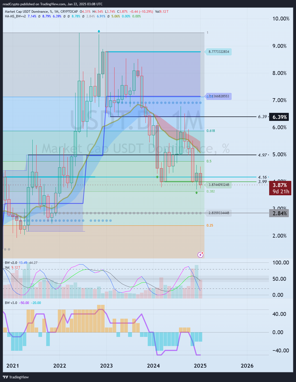Click the 9d 21h countdown label
The width and height of the screenshot is (296, 382).
(x=281, y=191)
